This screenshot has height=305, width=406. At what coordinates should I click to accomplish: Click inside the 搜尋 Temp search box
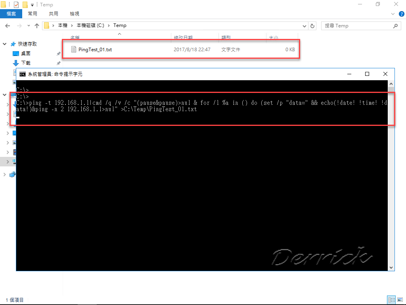coord(357,25)
